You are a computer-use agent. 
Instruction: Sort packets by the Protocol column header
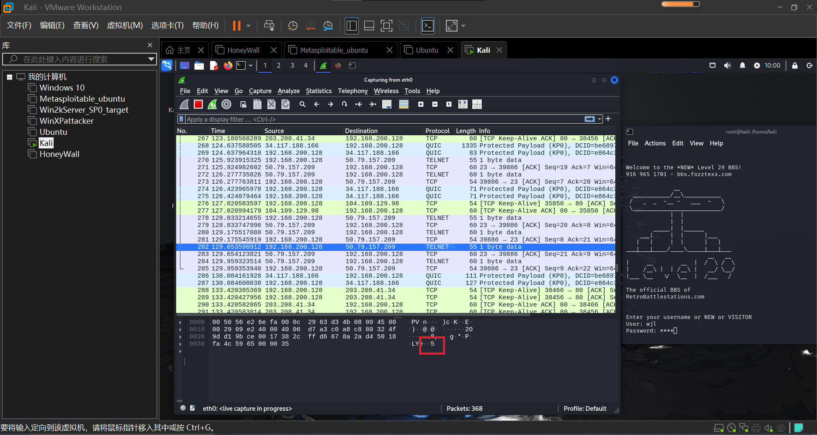(x=437, y=131)
